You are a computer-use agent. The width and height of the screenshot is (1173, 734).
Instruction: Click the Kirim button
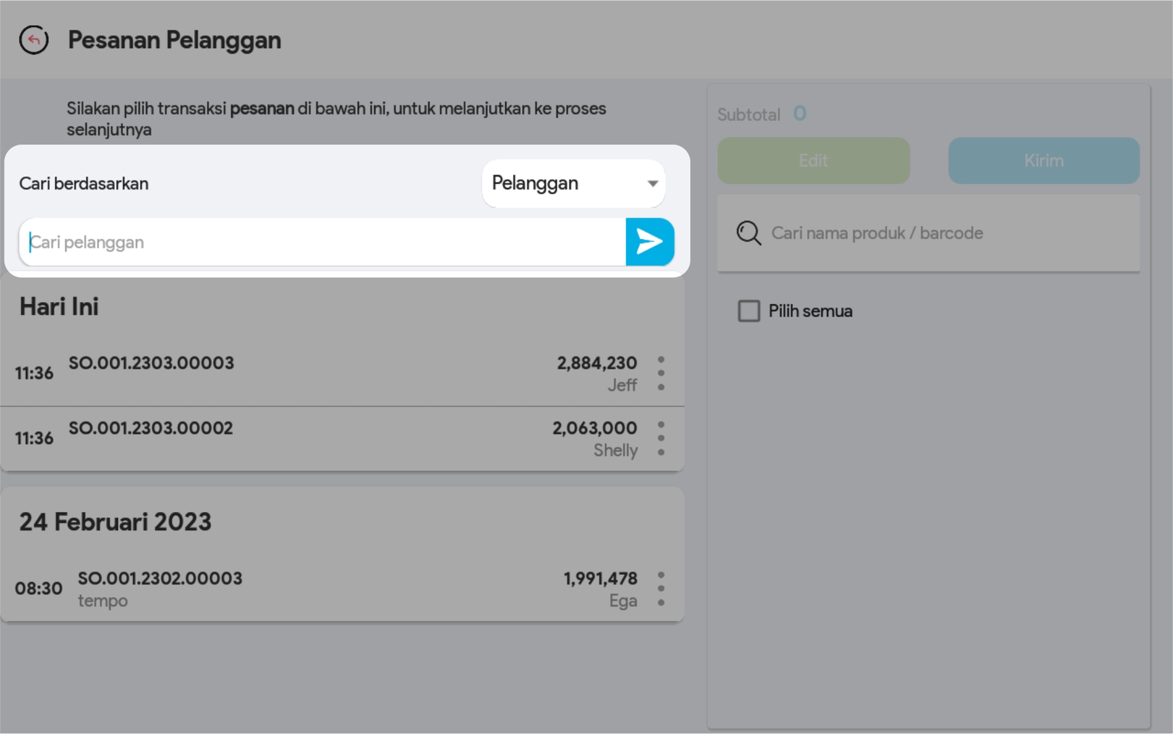pos(1043,161)
